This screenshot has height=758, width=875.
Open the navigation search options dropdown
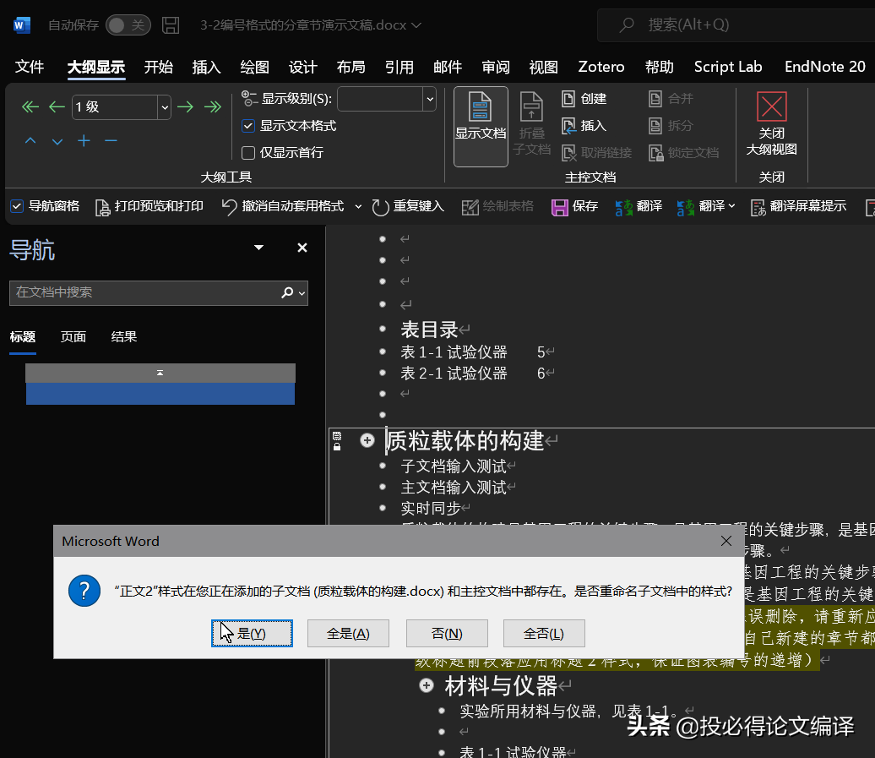pos(302,292)
